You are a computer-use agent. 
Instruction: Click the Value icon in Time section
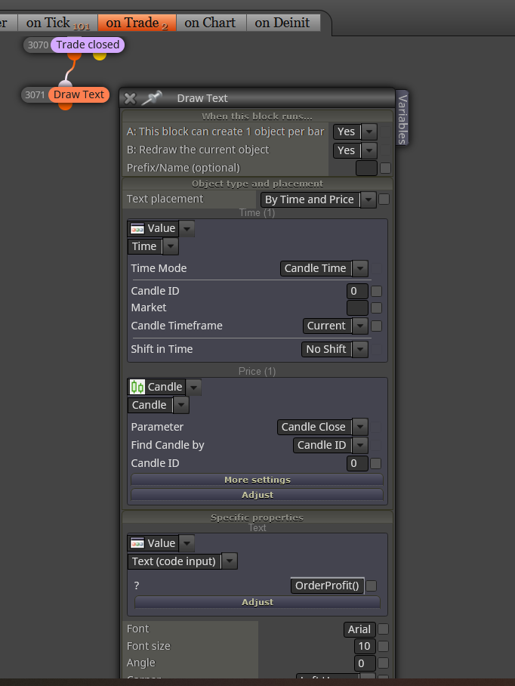(x=137, y=228)
